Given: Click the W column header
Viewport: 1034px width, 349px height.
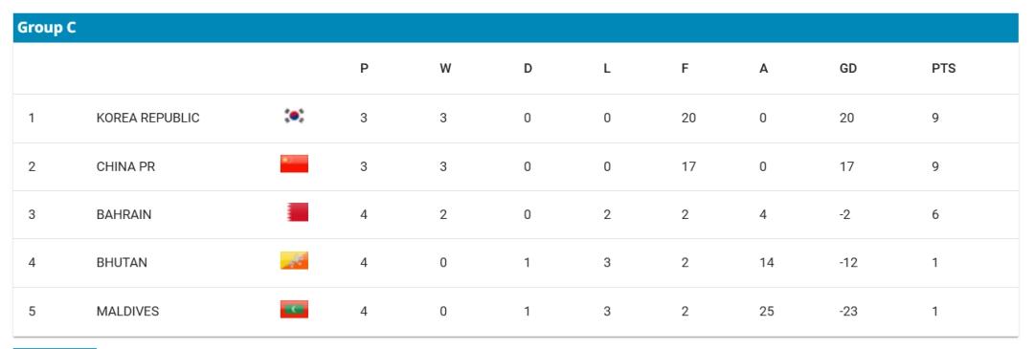Looking at the screenshot, I should (445, 69).
